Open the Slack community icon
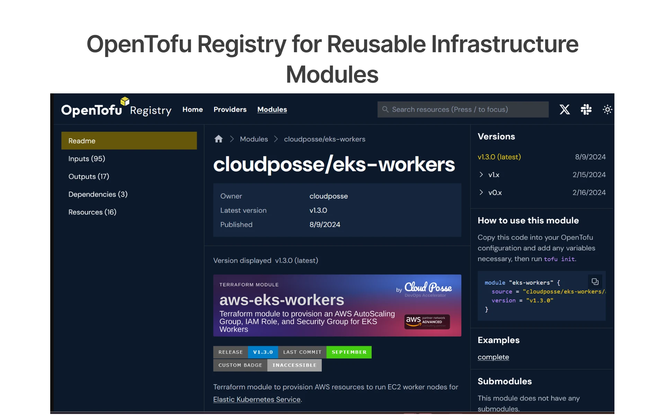 point(586,110)
